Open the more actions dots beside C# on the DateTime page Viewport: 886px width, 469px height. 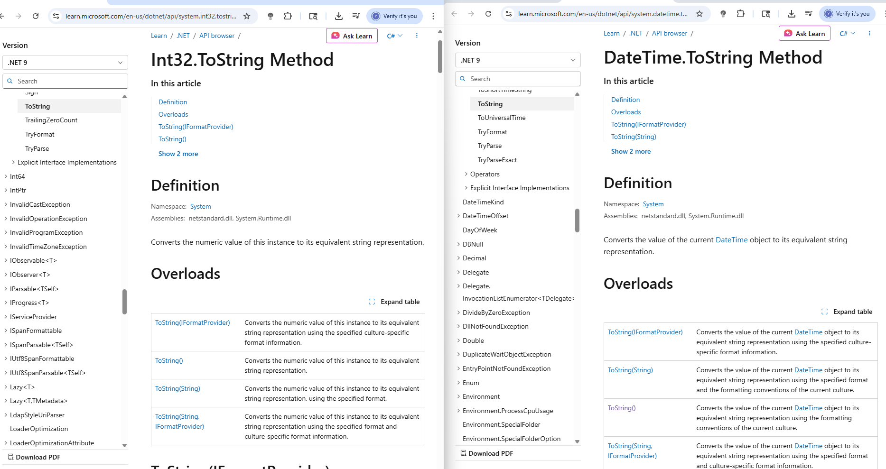(869, 33)
